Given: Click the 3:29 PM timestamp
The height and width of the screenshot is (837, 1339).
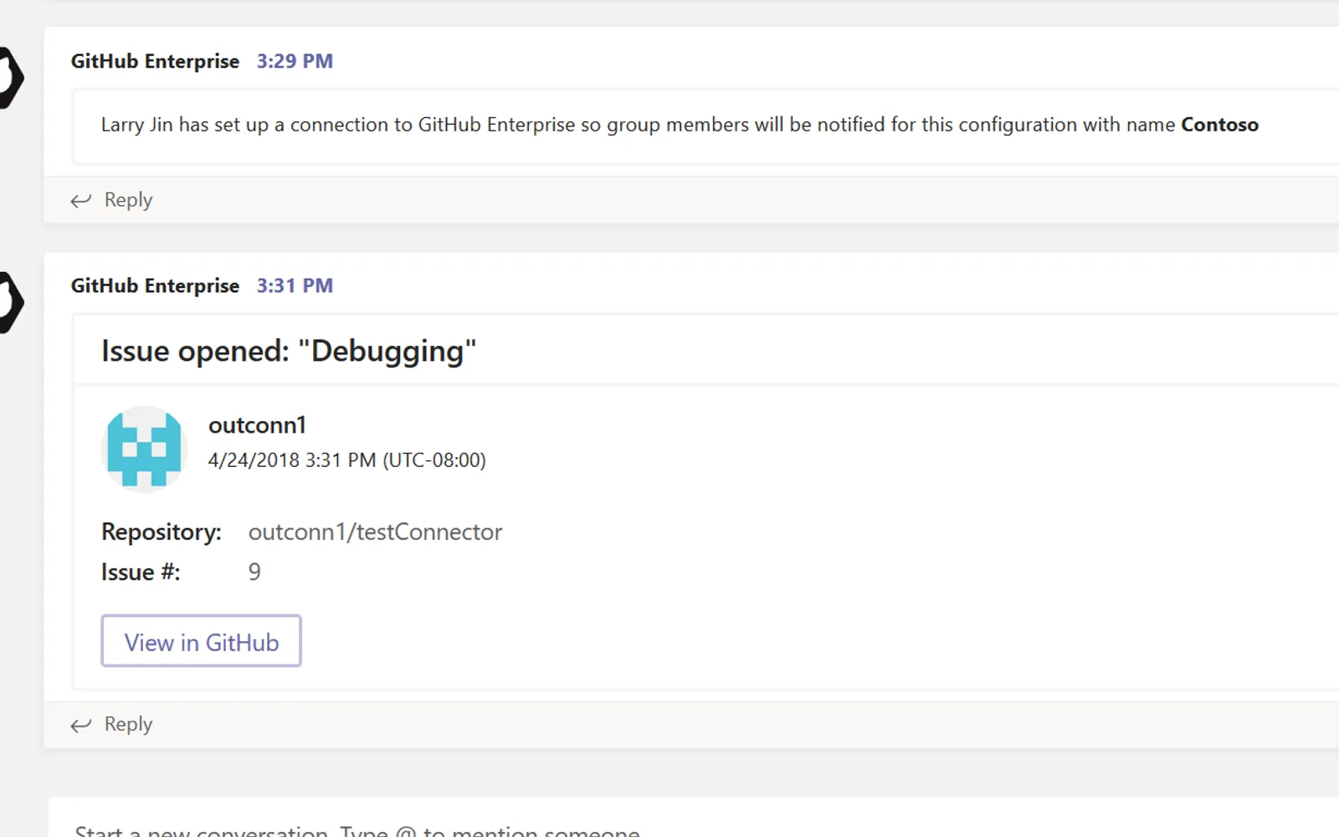Looking at the screenshot, I should (295, 61).
